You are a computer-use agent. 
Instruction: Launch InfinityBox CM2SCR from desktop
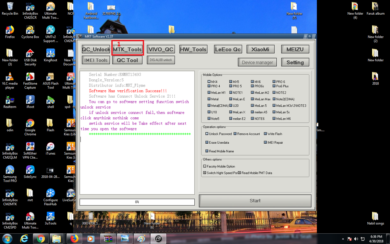click(x=30, y=11)
